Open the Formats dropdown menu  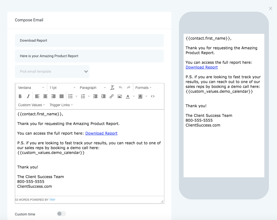pos(143,88)
